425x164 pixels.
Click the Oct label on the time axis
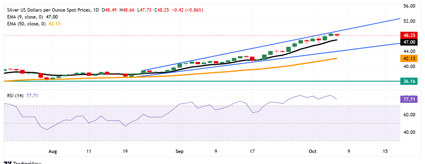click(x=312, y=151)
